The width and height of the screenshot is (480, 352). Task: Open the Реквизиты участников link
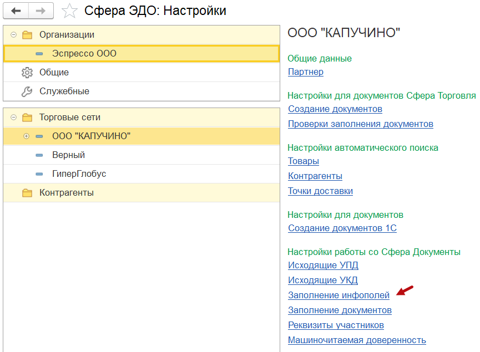point(336,325)
